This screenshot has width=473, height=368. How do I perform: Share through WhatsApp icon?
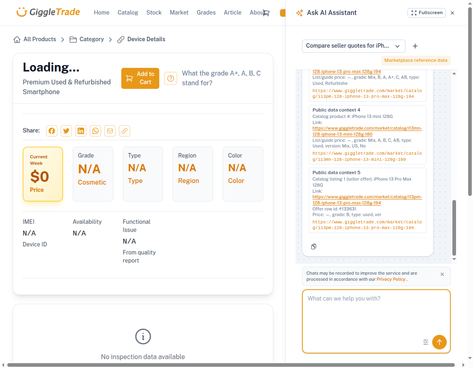tap(95, 131)
